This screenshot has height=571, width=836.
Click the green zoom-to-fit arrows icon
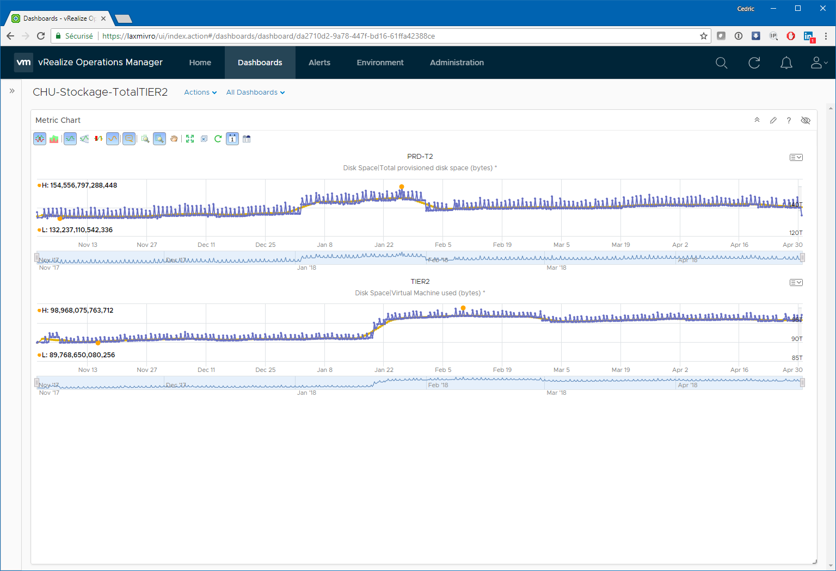coord(190,139)
